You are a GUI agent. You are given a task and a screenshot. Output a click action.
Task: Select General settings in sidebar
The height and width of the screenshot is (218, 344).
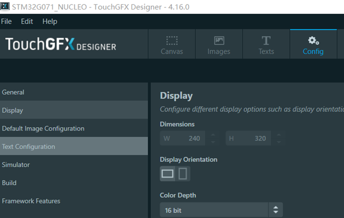pyautogui.click(x=13, y=92)
